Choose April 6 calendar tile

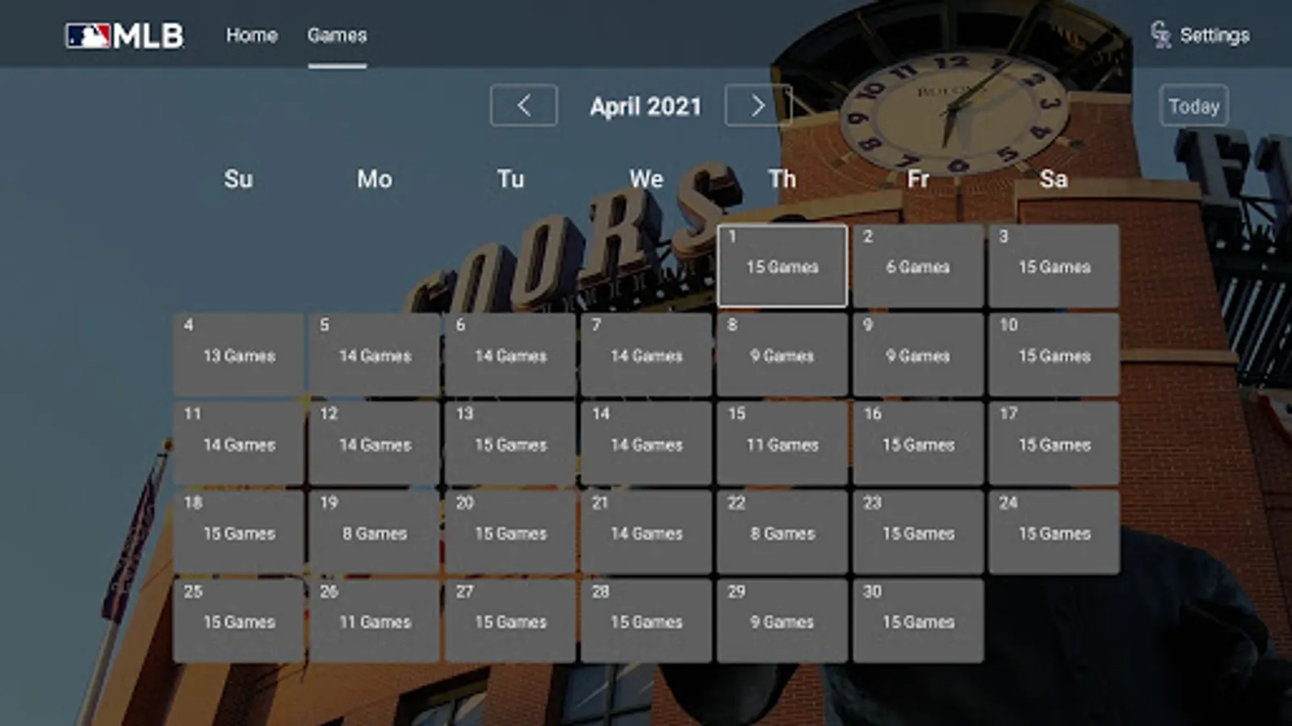[x=510, y=355]
